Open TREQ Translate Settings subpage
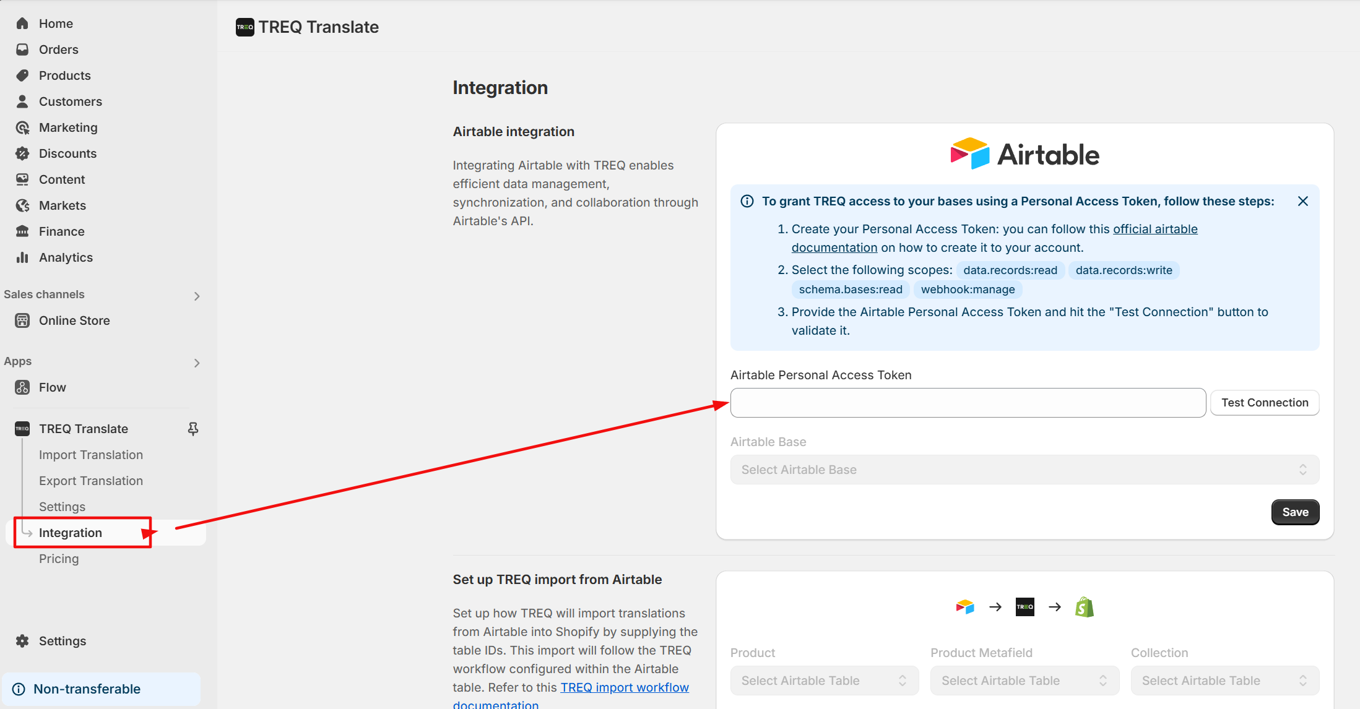The image size is (1360, 709). tap(62, 507)
